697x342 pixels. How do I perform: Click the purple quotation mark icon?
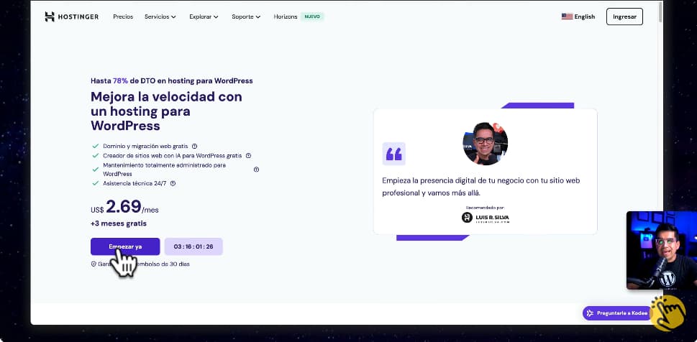click(394, 154)
